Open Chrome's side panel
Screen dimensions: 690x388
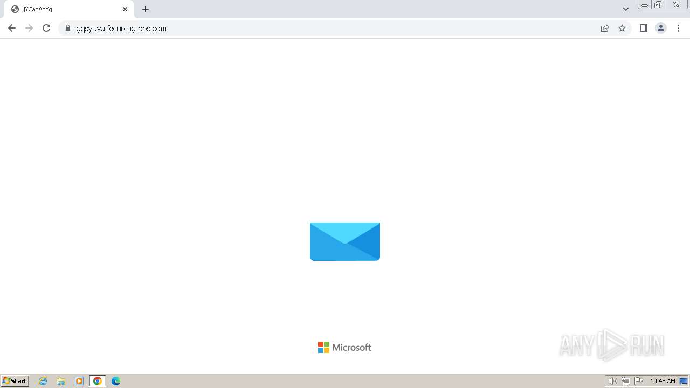tap(643, 28)
